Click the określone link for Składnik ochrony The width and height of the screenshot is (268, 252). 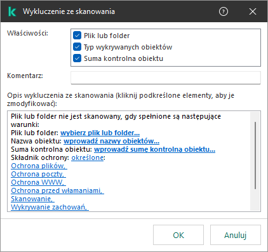tap(88, 157)
